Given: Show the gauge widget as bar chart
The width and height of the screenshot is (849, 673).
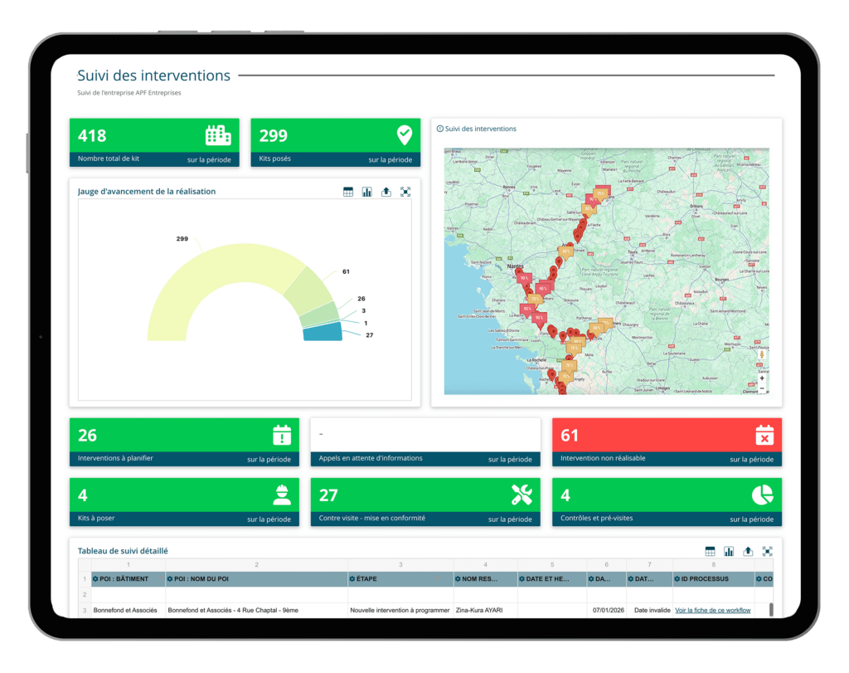Looking at the screenshot, I should coord(367,192).
